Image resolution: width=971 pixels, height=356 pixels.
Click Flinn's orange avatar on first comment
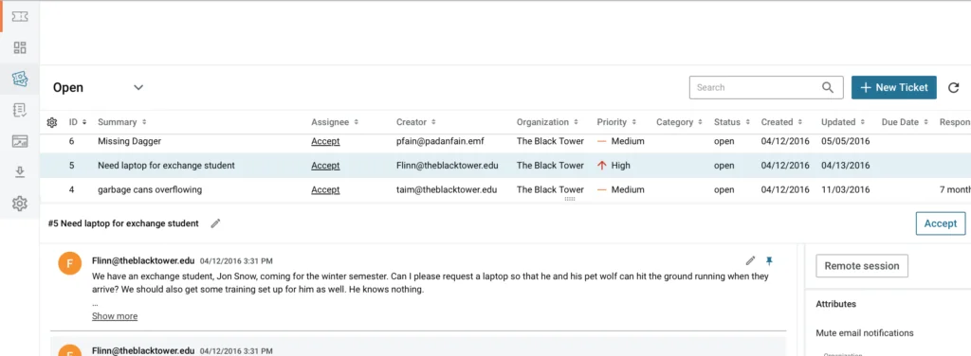[x=70, y=264]
